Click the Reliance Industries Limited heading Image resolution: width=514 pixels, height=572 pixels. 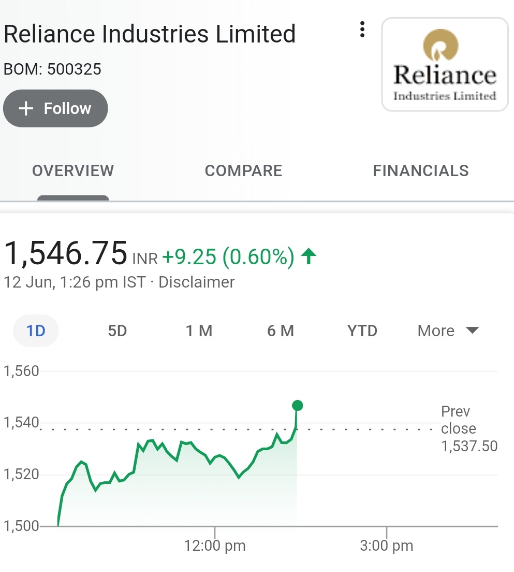pos(150,34)
